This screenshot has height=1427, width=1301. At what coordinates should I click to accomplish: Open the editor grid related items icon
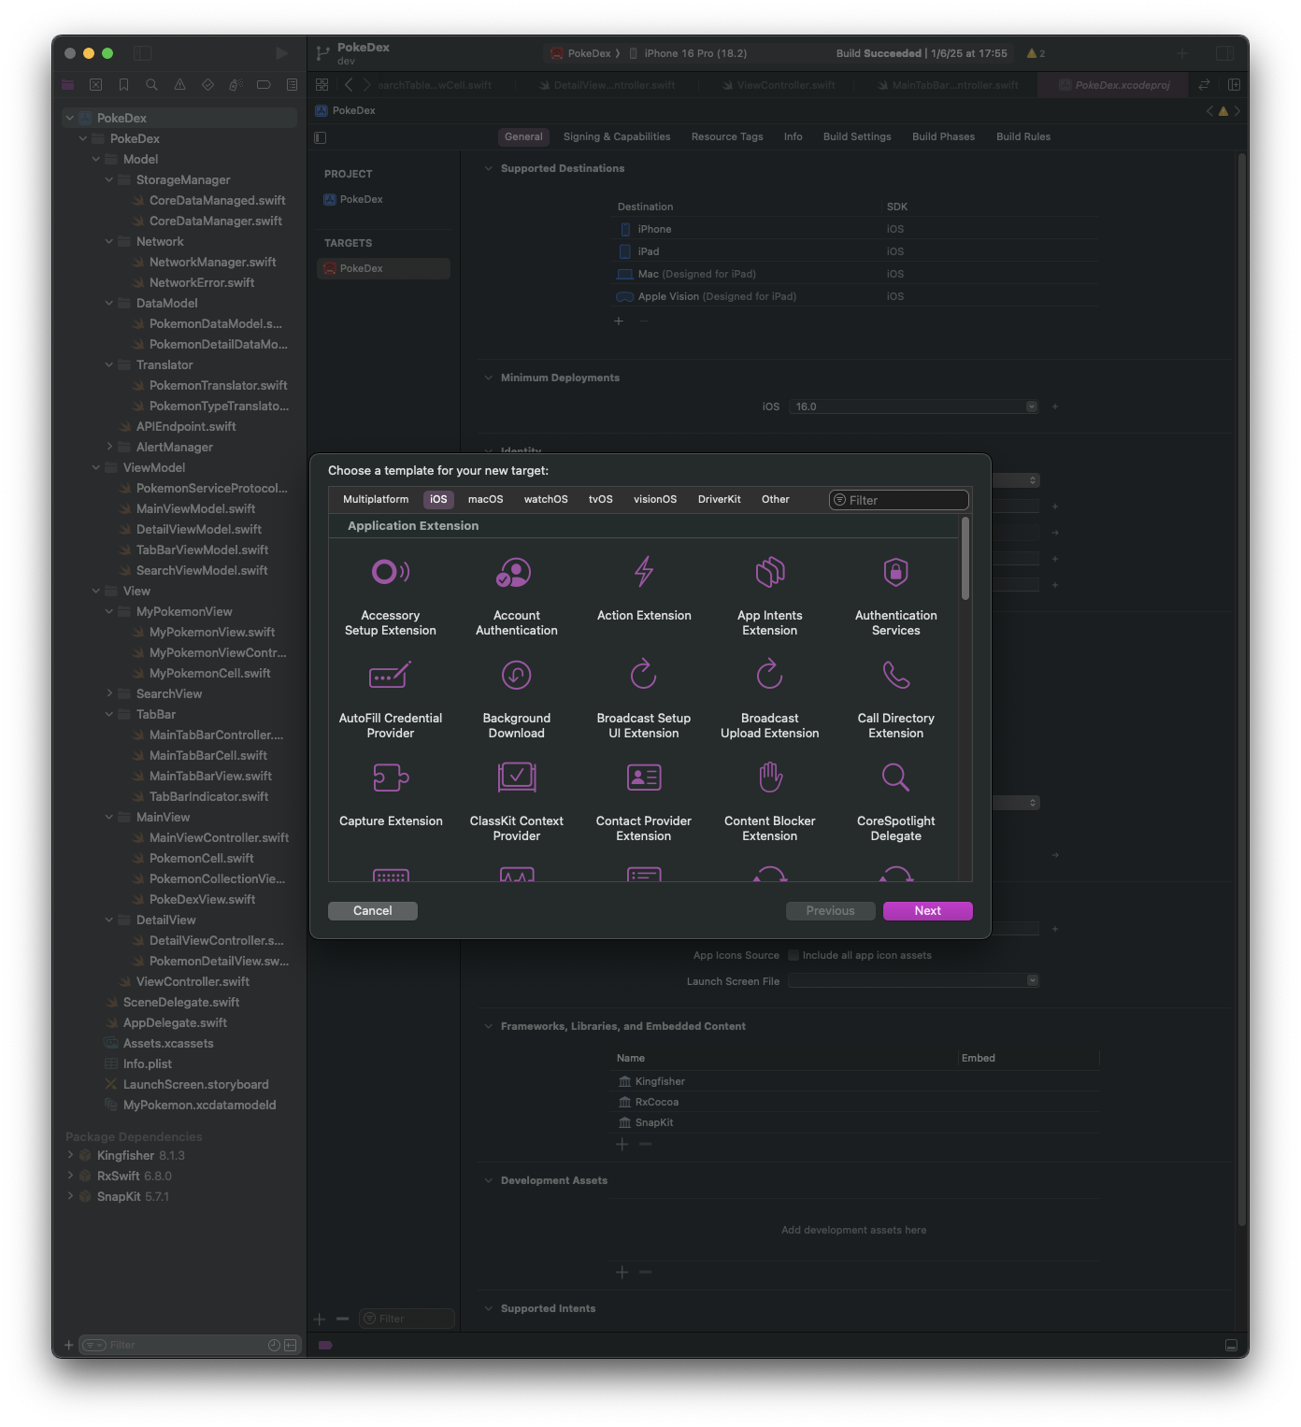(322, 85)
